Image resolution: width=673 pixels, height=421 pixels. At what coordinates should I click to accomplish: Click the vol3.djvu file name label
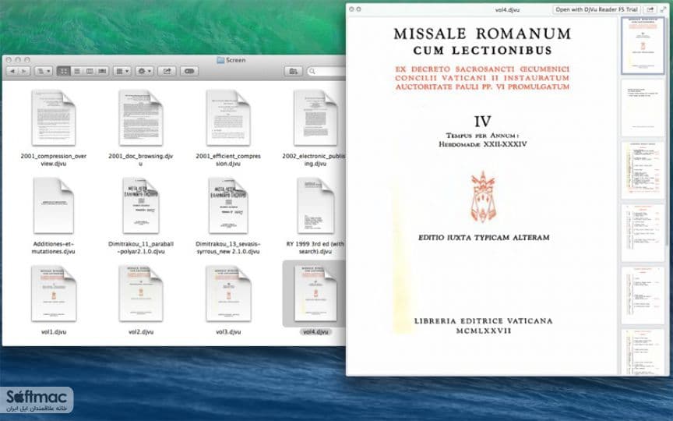pos(228,332)
